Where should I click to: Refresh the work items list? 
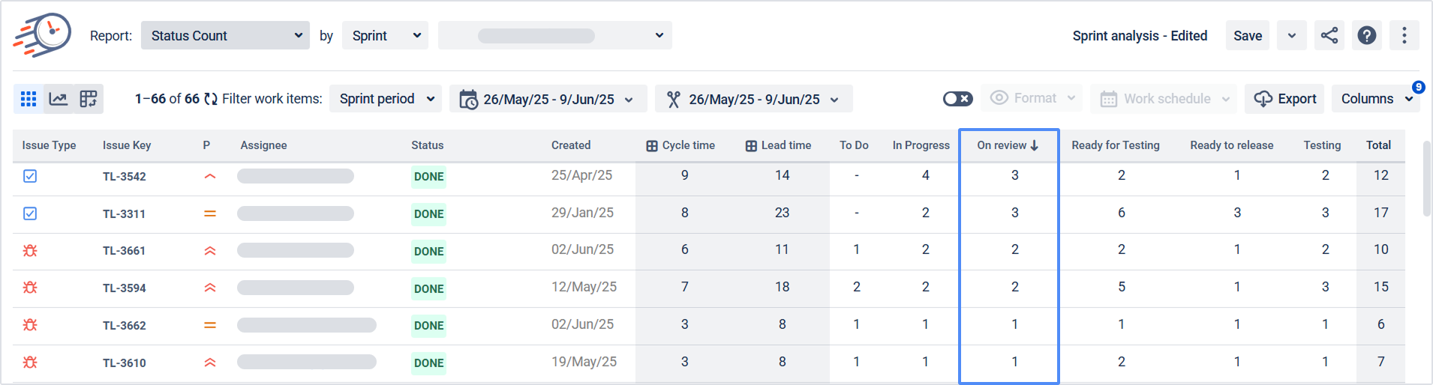(x=211, y=99)
